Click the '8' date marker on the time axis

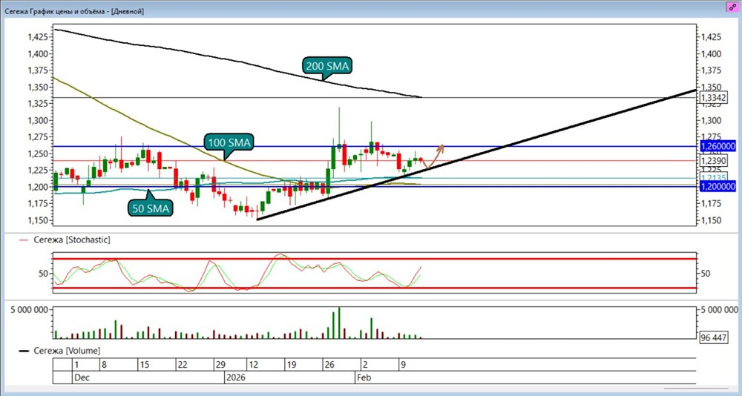click(103, 365)
